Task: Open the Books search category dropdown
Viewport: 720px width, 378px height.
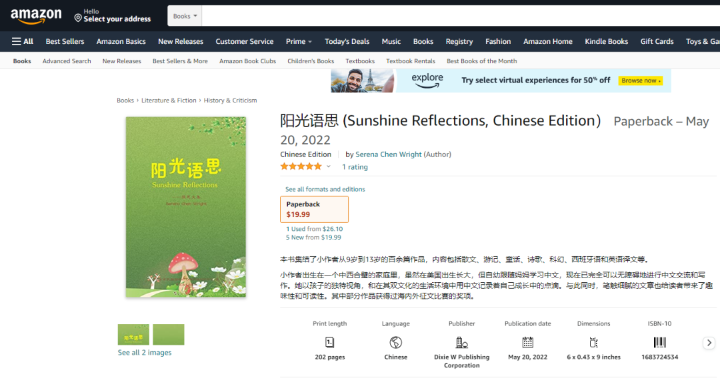Action: [185, 16]
